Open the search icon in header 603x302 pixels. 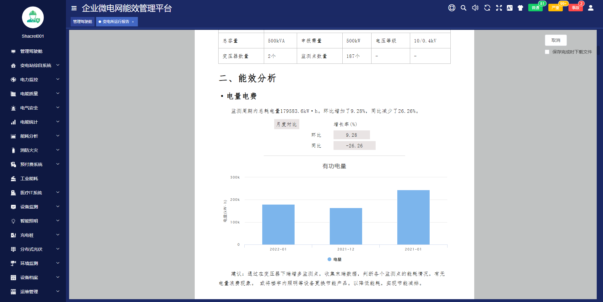(x=463, y=8)
